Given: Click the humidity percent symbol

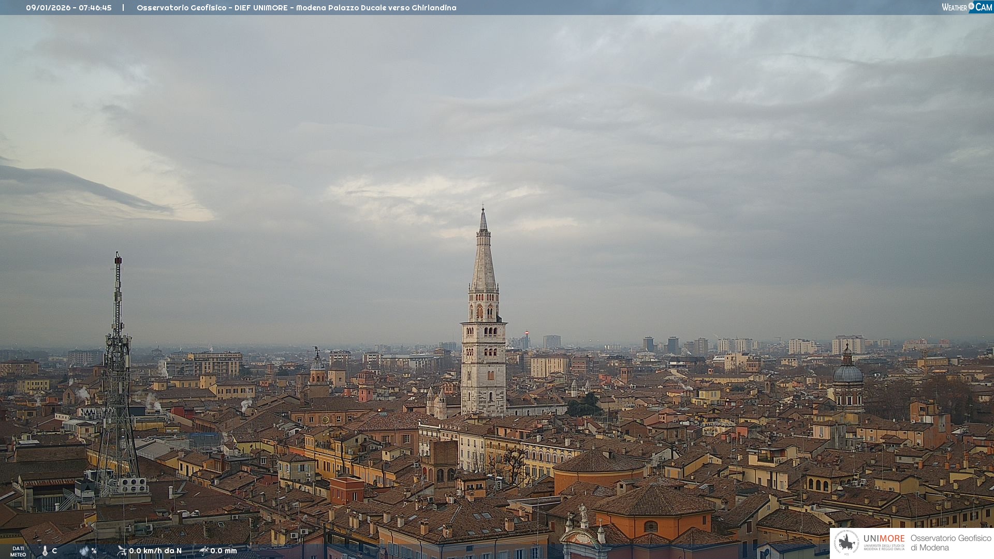Looking at the screenshot, I should (94, 551).
